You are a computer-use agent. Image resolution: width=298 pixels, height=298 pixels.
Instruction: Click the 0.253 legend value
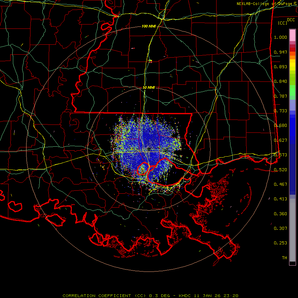pyautogui.click(x=280, y=243)
